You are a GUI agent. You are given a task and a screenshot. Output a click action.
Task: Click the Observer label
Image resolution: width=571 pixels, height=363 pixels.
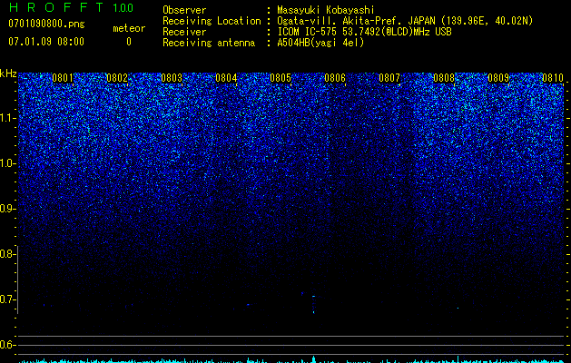click(184, 10)
